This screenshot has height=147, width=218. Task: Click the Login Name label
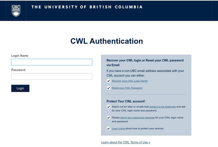(x=20, y=56)
